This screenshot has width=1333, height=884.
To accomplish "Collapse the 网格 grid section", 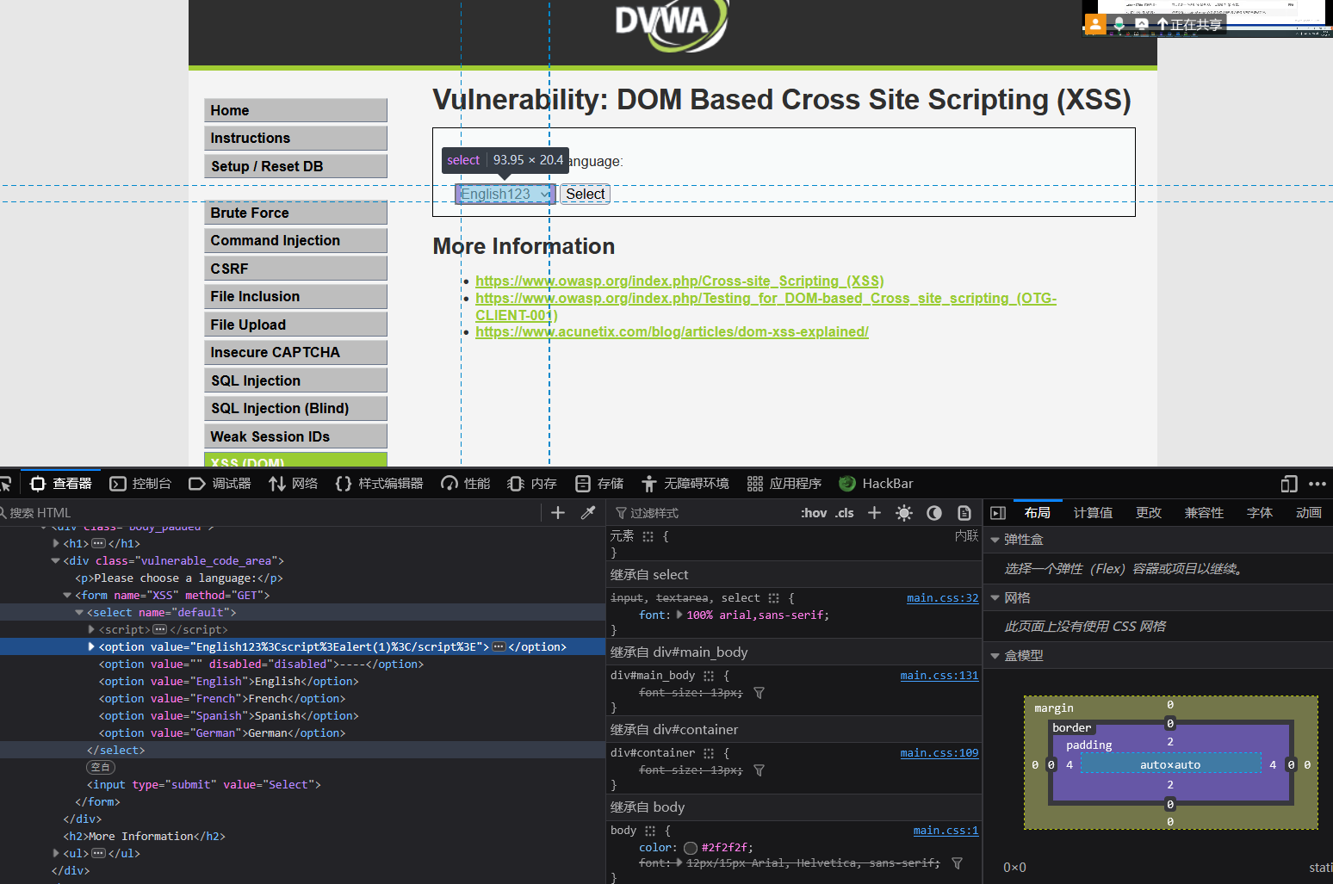I will [x=995, y=598].
